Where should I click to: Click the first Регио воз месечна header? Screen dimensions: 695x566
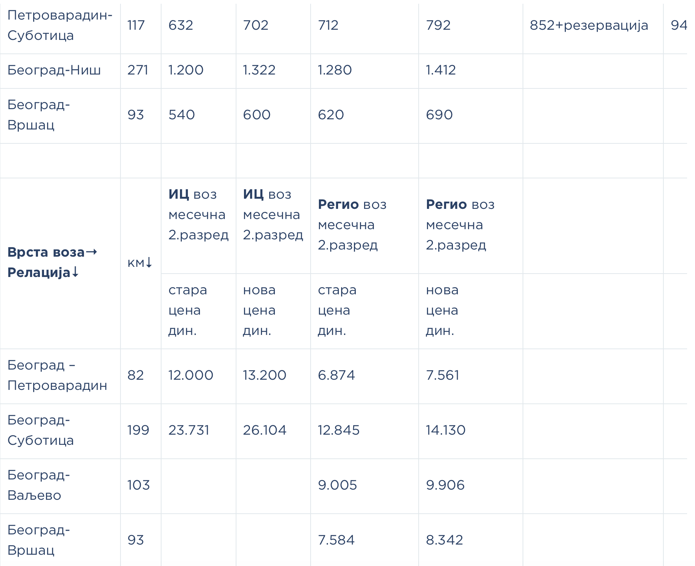coord(364,225)
